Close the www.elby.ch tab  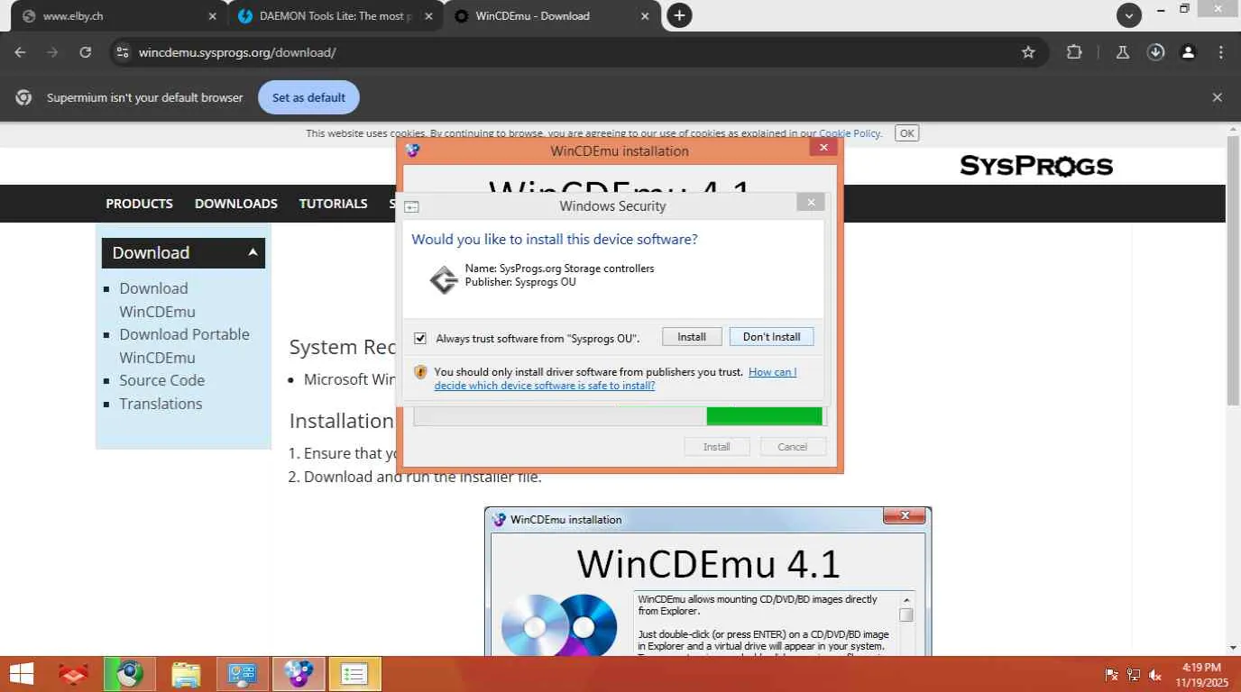(213, 16)
